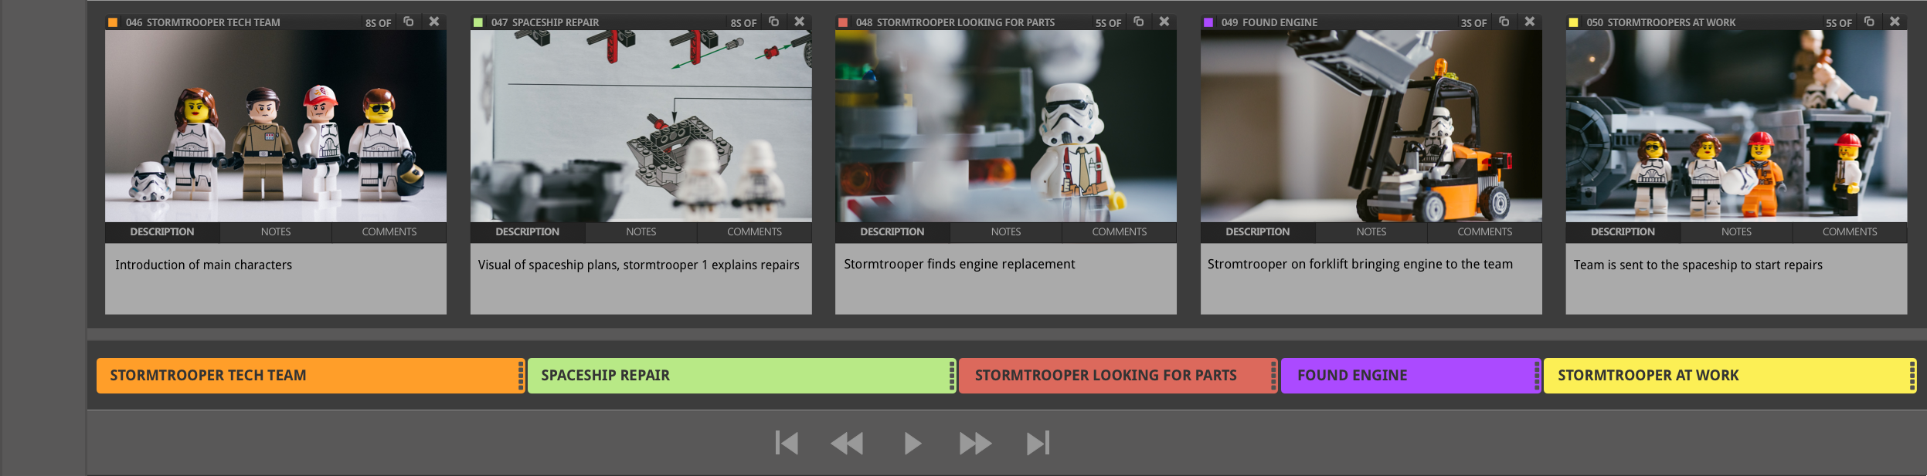The height and width of the screenshot is (476, 1927).
Task: Jump to the first frame
Action: [787, 443]
